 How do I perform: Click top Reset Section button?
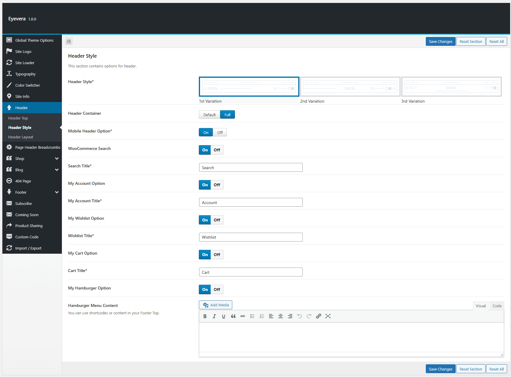coord(471,41)
